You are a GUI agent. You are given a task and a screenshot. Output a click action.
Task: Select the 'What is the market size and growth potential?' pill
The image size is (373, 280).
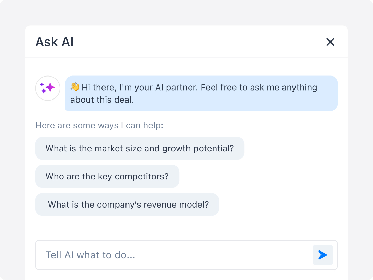pyautogui.click(x=140, y=148)
